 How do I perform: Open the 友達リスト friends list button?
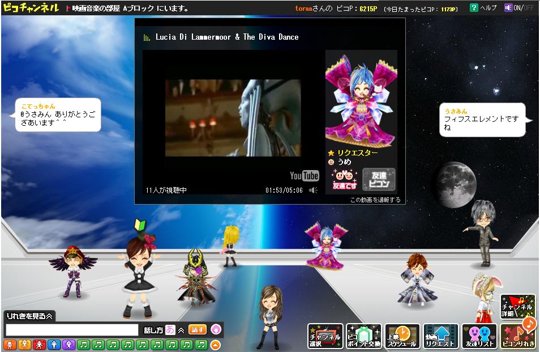point(479,336)
